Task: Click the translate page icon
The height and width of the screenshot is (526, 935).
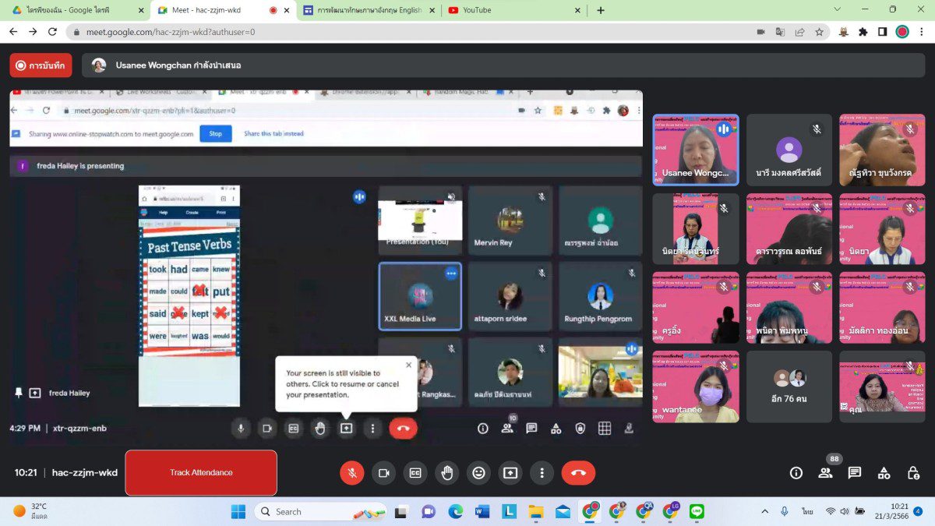Action: click(780, 32)
